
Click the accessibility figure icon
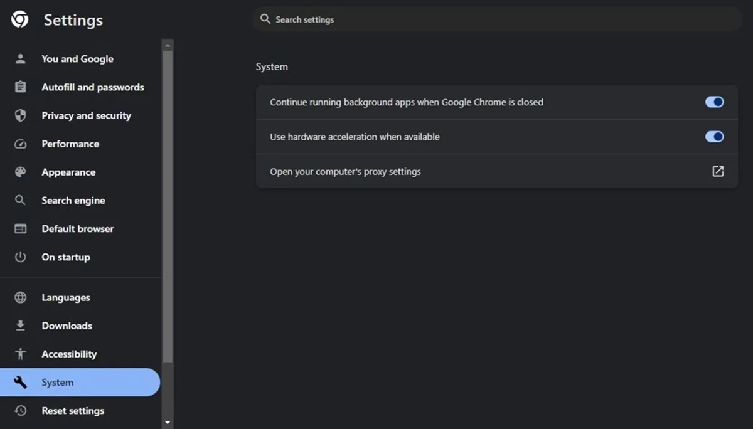pyautogui.click(x=21, y=354)
